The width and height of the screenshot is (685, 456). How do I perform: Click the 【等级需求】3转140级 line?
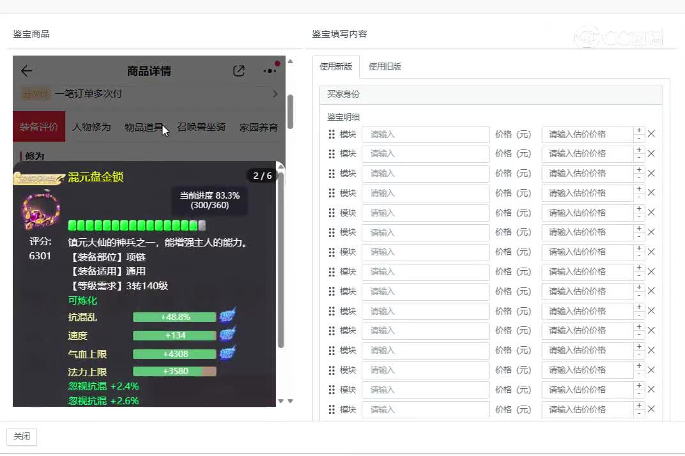point(118,285)
